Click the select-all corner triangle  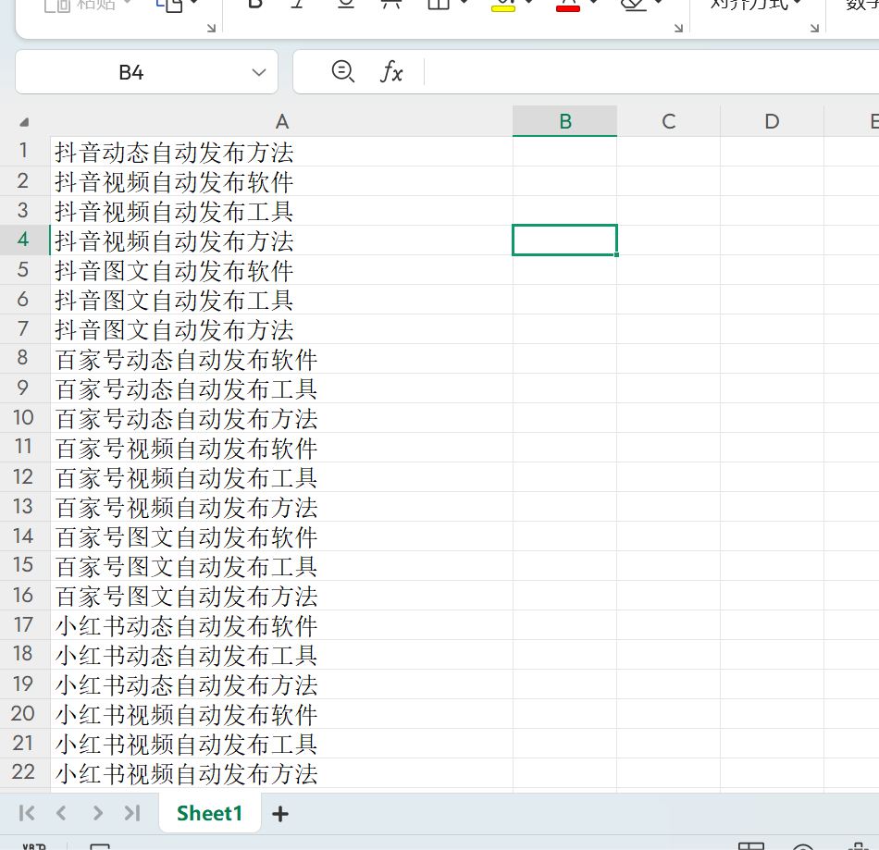point(24,122)
